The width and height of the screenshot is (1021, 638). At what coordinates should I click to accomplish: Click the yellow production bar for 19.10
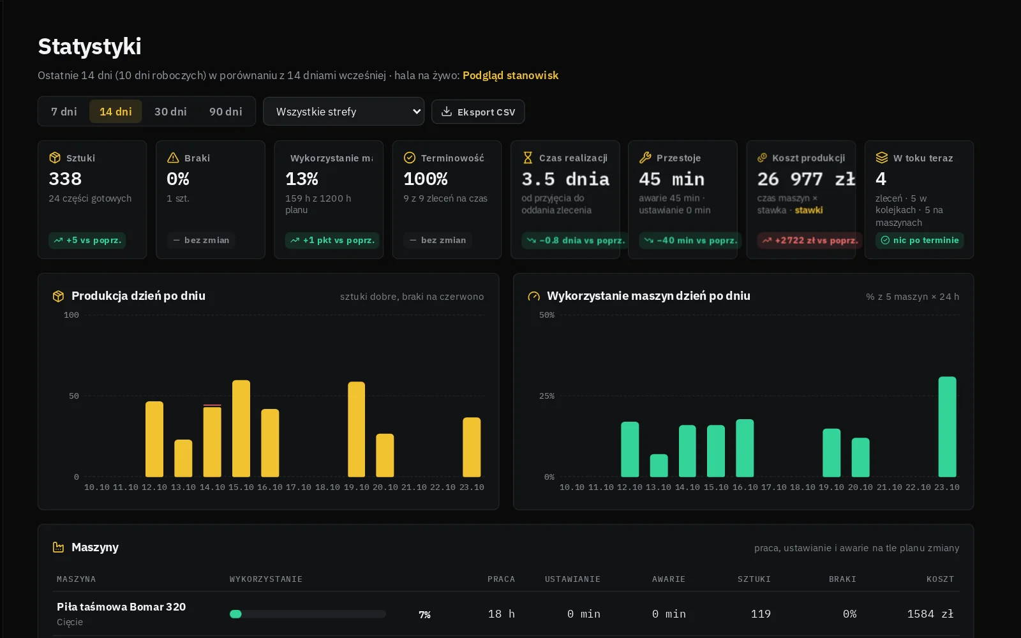point(356,429)
